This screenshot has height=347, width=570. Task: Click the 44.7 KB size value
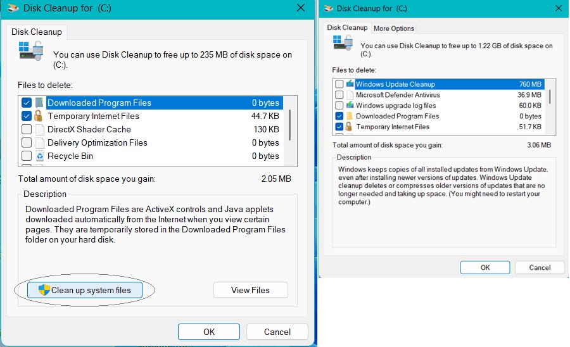[x=265, y=116]
